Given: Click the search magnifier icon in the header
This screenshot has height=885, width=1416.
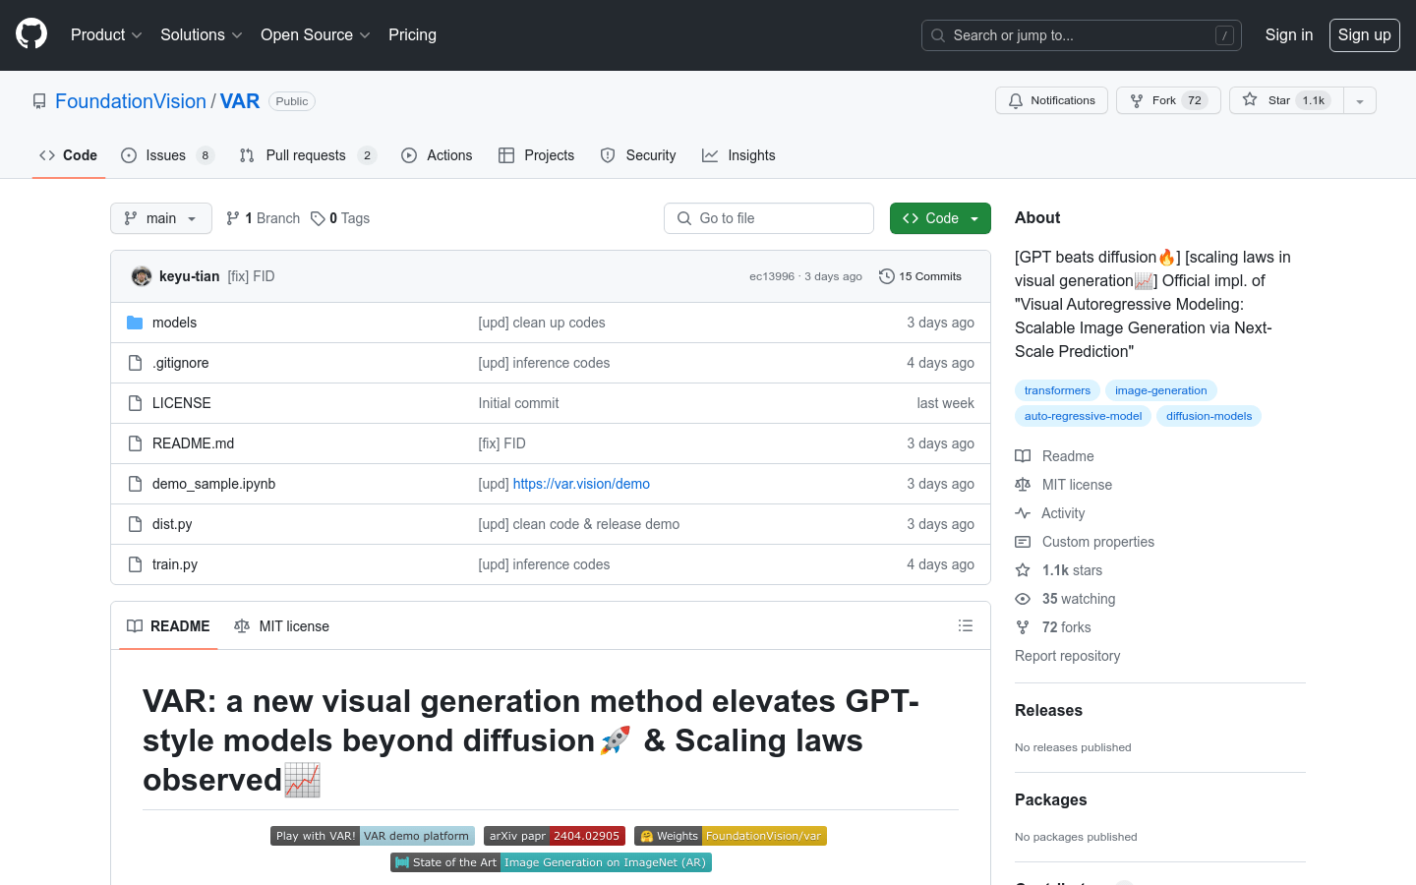Looking at the screenshot, I should 938,35.
